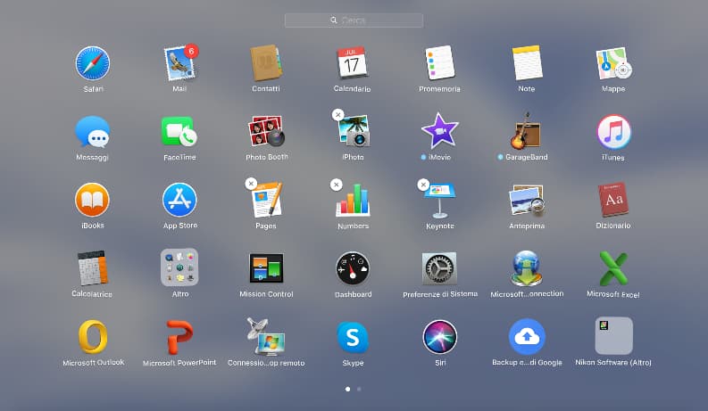The image size is (708, 411).
Task: Open Calcolatrice
Action: (x=92, y=268)
